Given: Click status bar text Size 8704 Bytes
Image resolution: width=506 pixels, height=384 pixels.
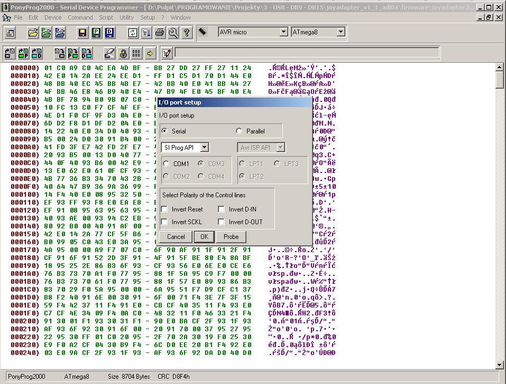Looking at the screenshot, I should tap(129, 376).
